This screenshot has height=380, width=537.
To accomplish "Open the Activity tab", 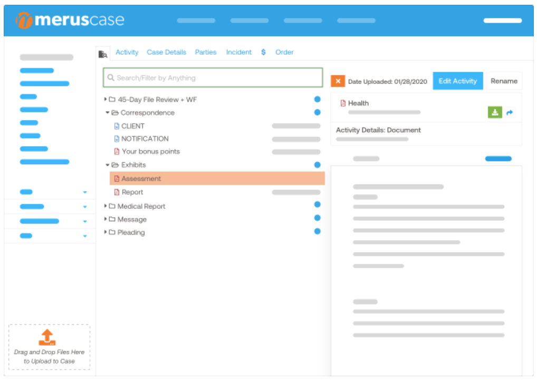I will tap(127, 52).
